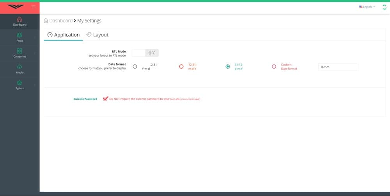This screenshot has width=390, height=196.
Task: Switch to the Application tab
Action: pos(64,35)
